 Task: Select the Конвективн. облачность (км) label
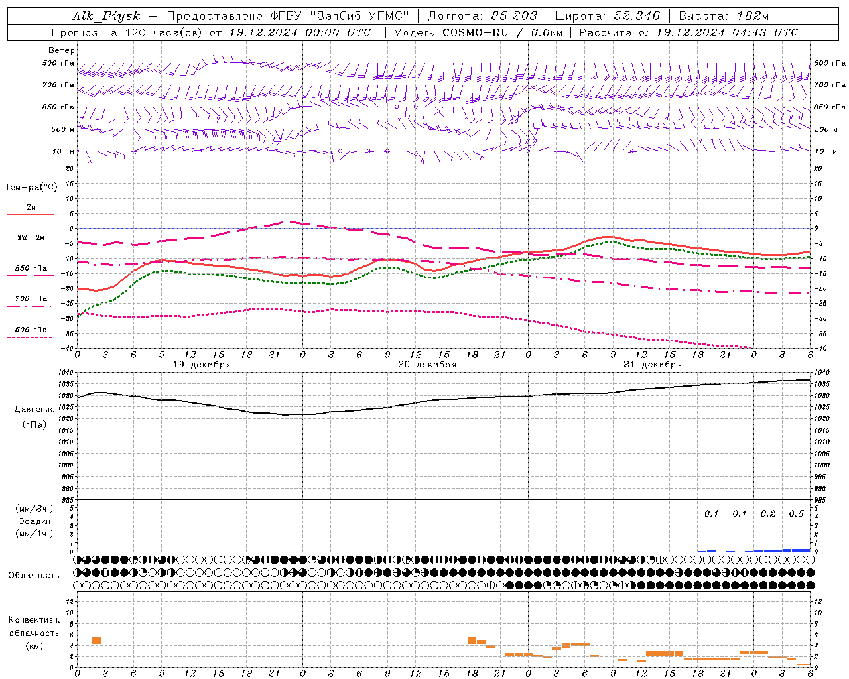pyautogui.click(x=34, y=633)
